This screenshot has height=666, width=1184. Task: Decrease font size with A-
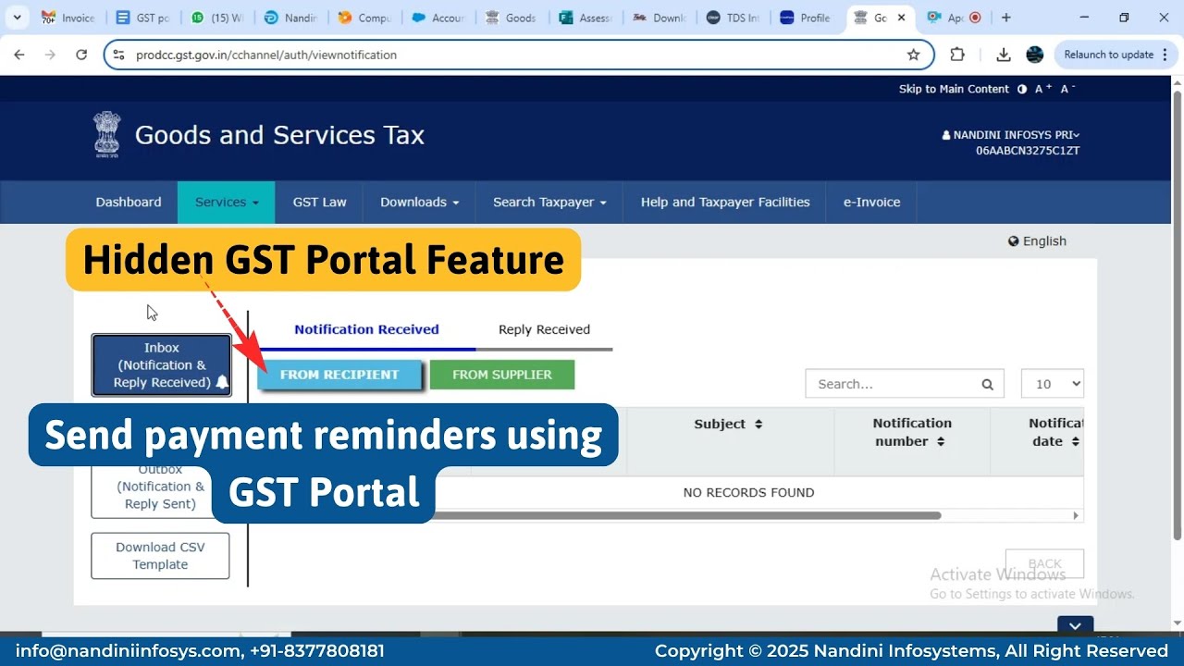(x=1067, y=89)
